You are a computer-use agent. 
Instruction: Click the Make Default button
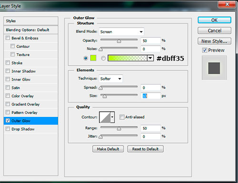point(108,149)
